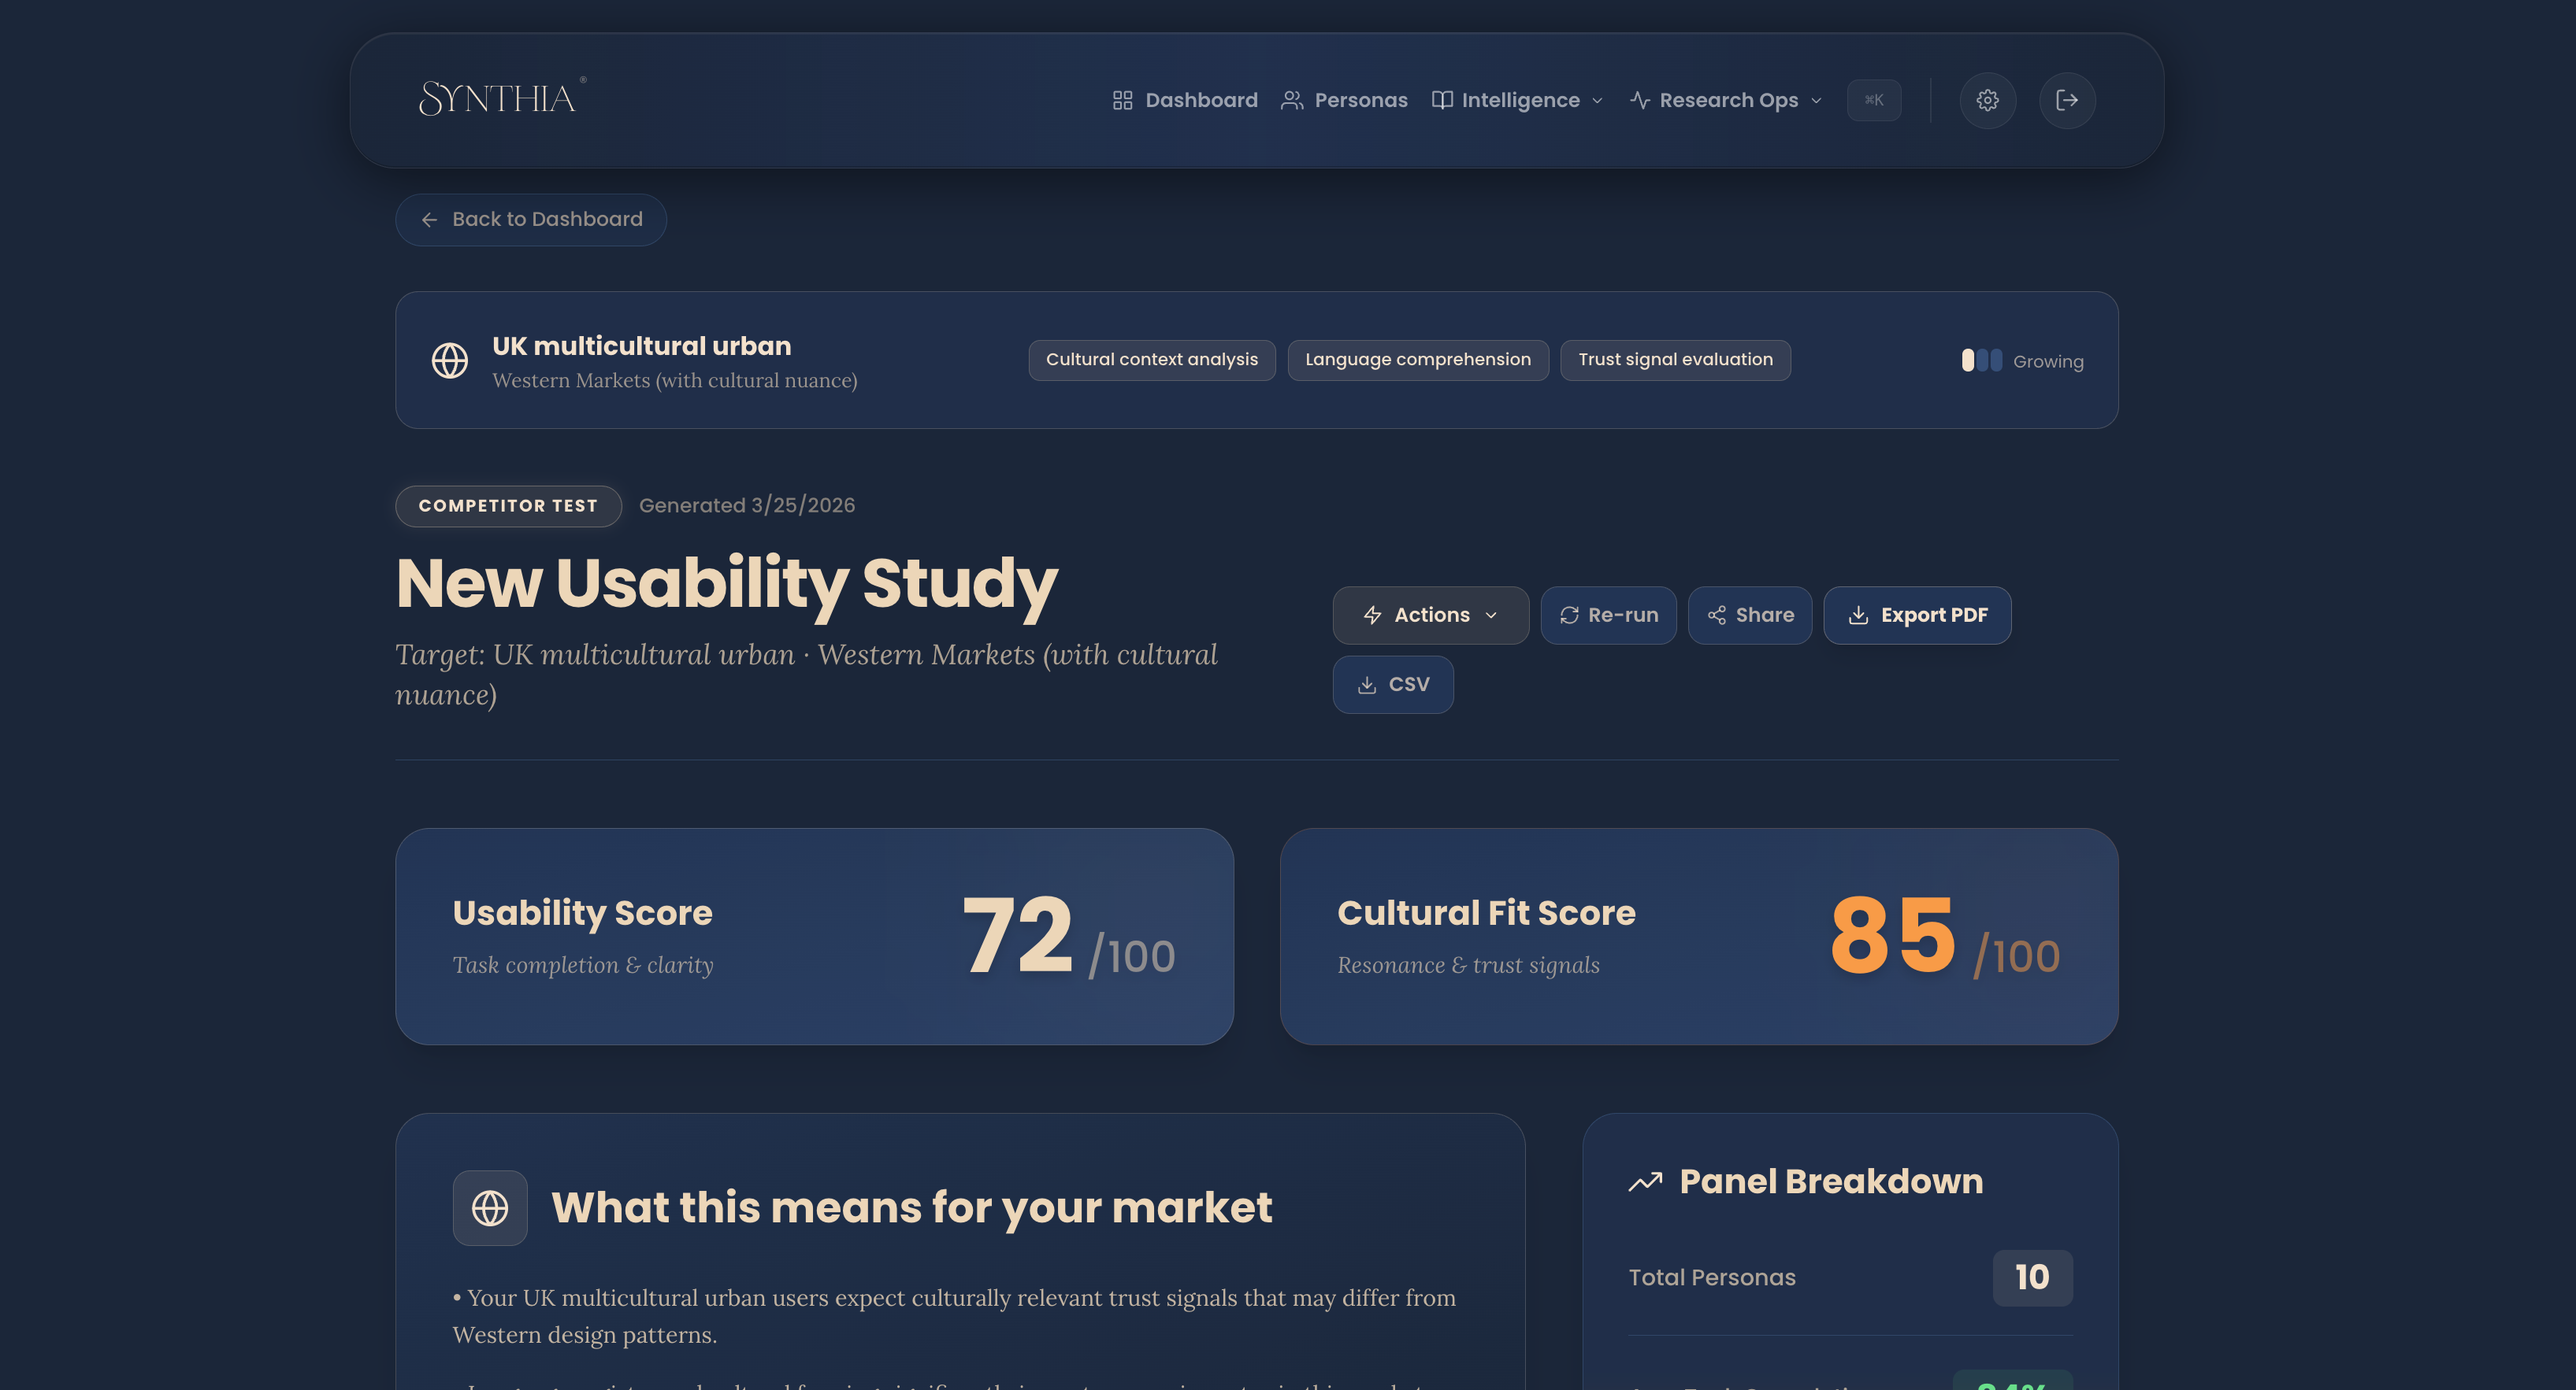Click the Panel Breakdown trend icon

tap(1645, 1182)
